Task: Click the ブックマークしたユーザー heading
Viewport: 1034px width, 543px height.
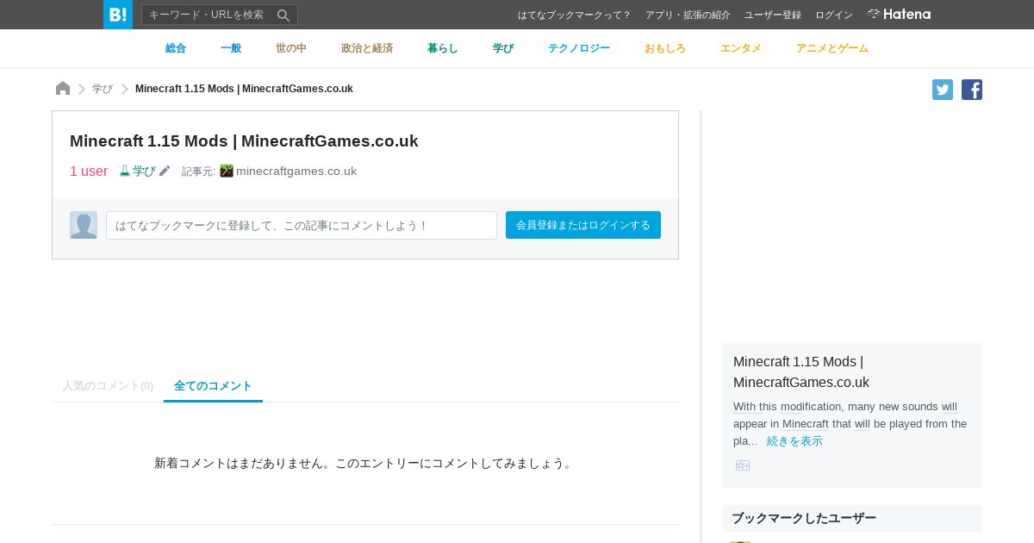Action: coord(804,518)
